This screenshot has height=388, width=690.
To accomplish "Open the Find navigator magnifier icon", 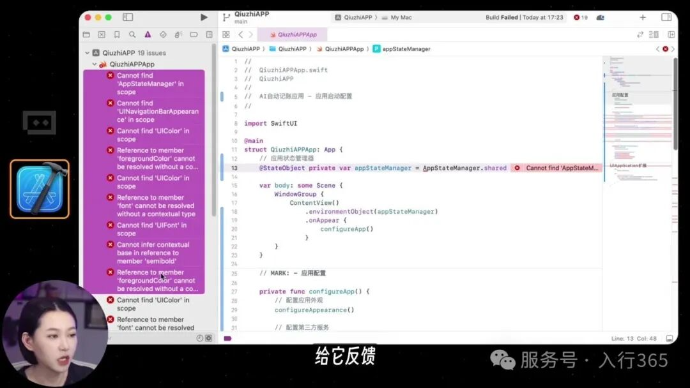I will pos(132,34).
